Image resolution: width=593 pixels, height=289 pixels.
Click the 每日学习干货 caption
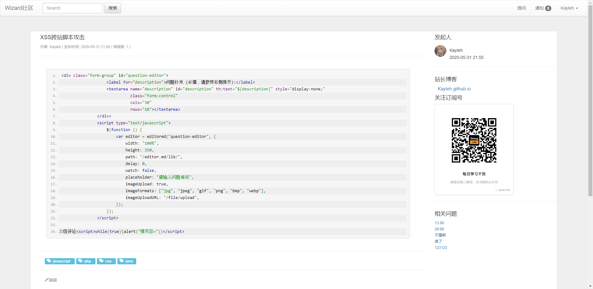pos(474,174)
